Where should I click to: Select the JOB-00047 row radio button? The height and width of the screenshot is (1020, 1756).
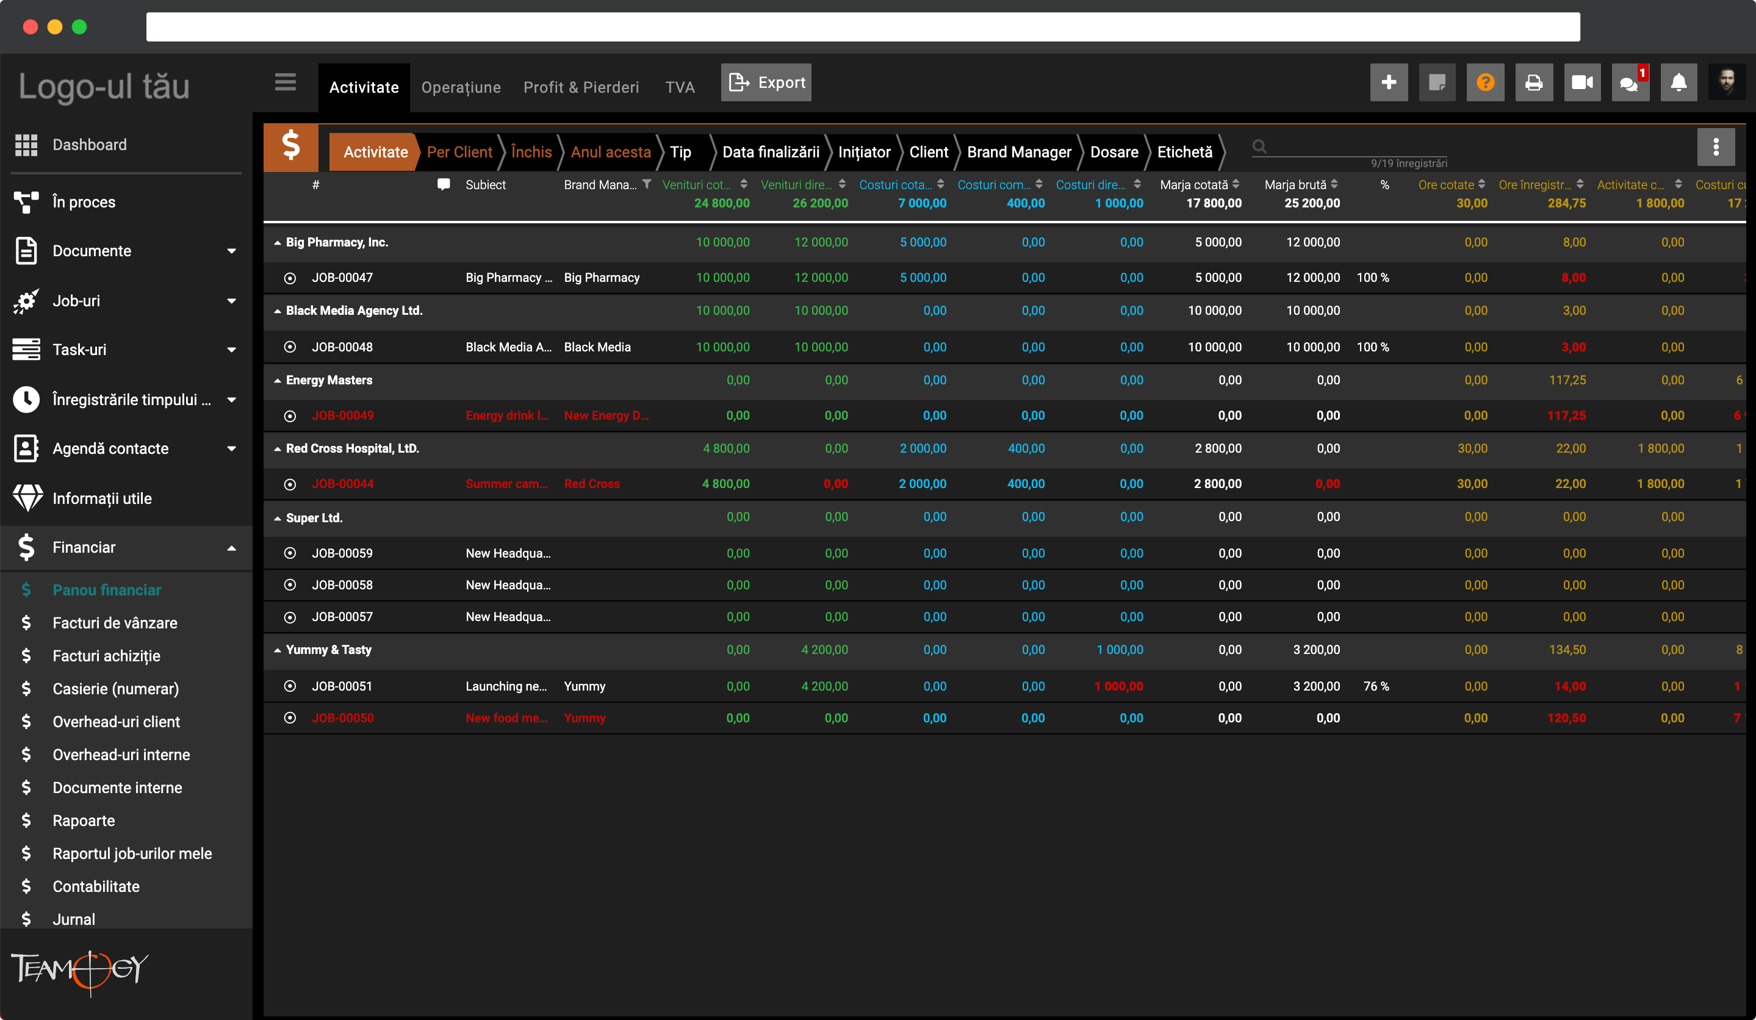(290, 278)
